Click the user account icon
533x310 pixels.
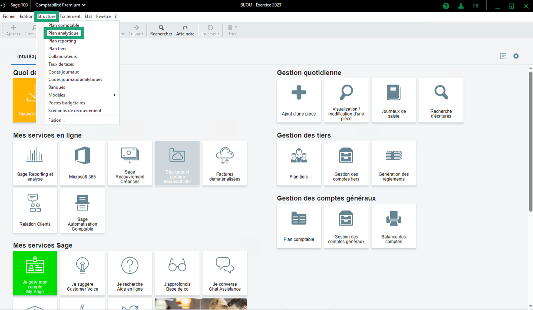(461, 6)
